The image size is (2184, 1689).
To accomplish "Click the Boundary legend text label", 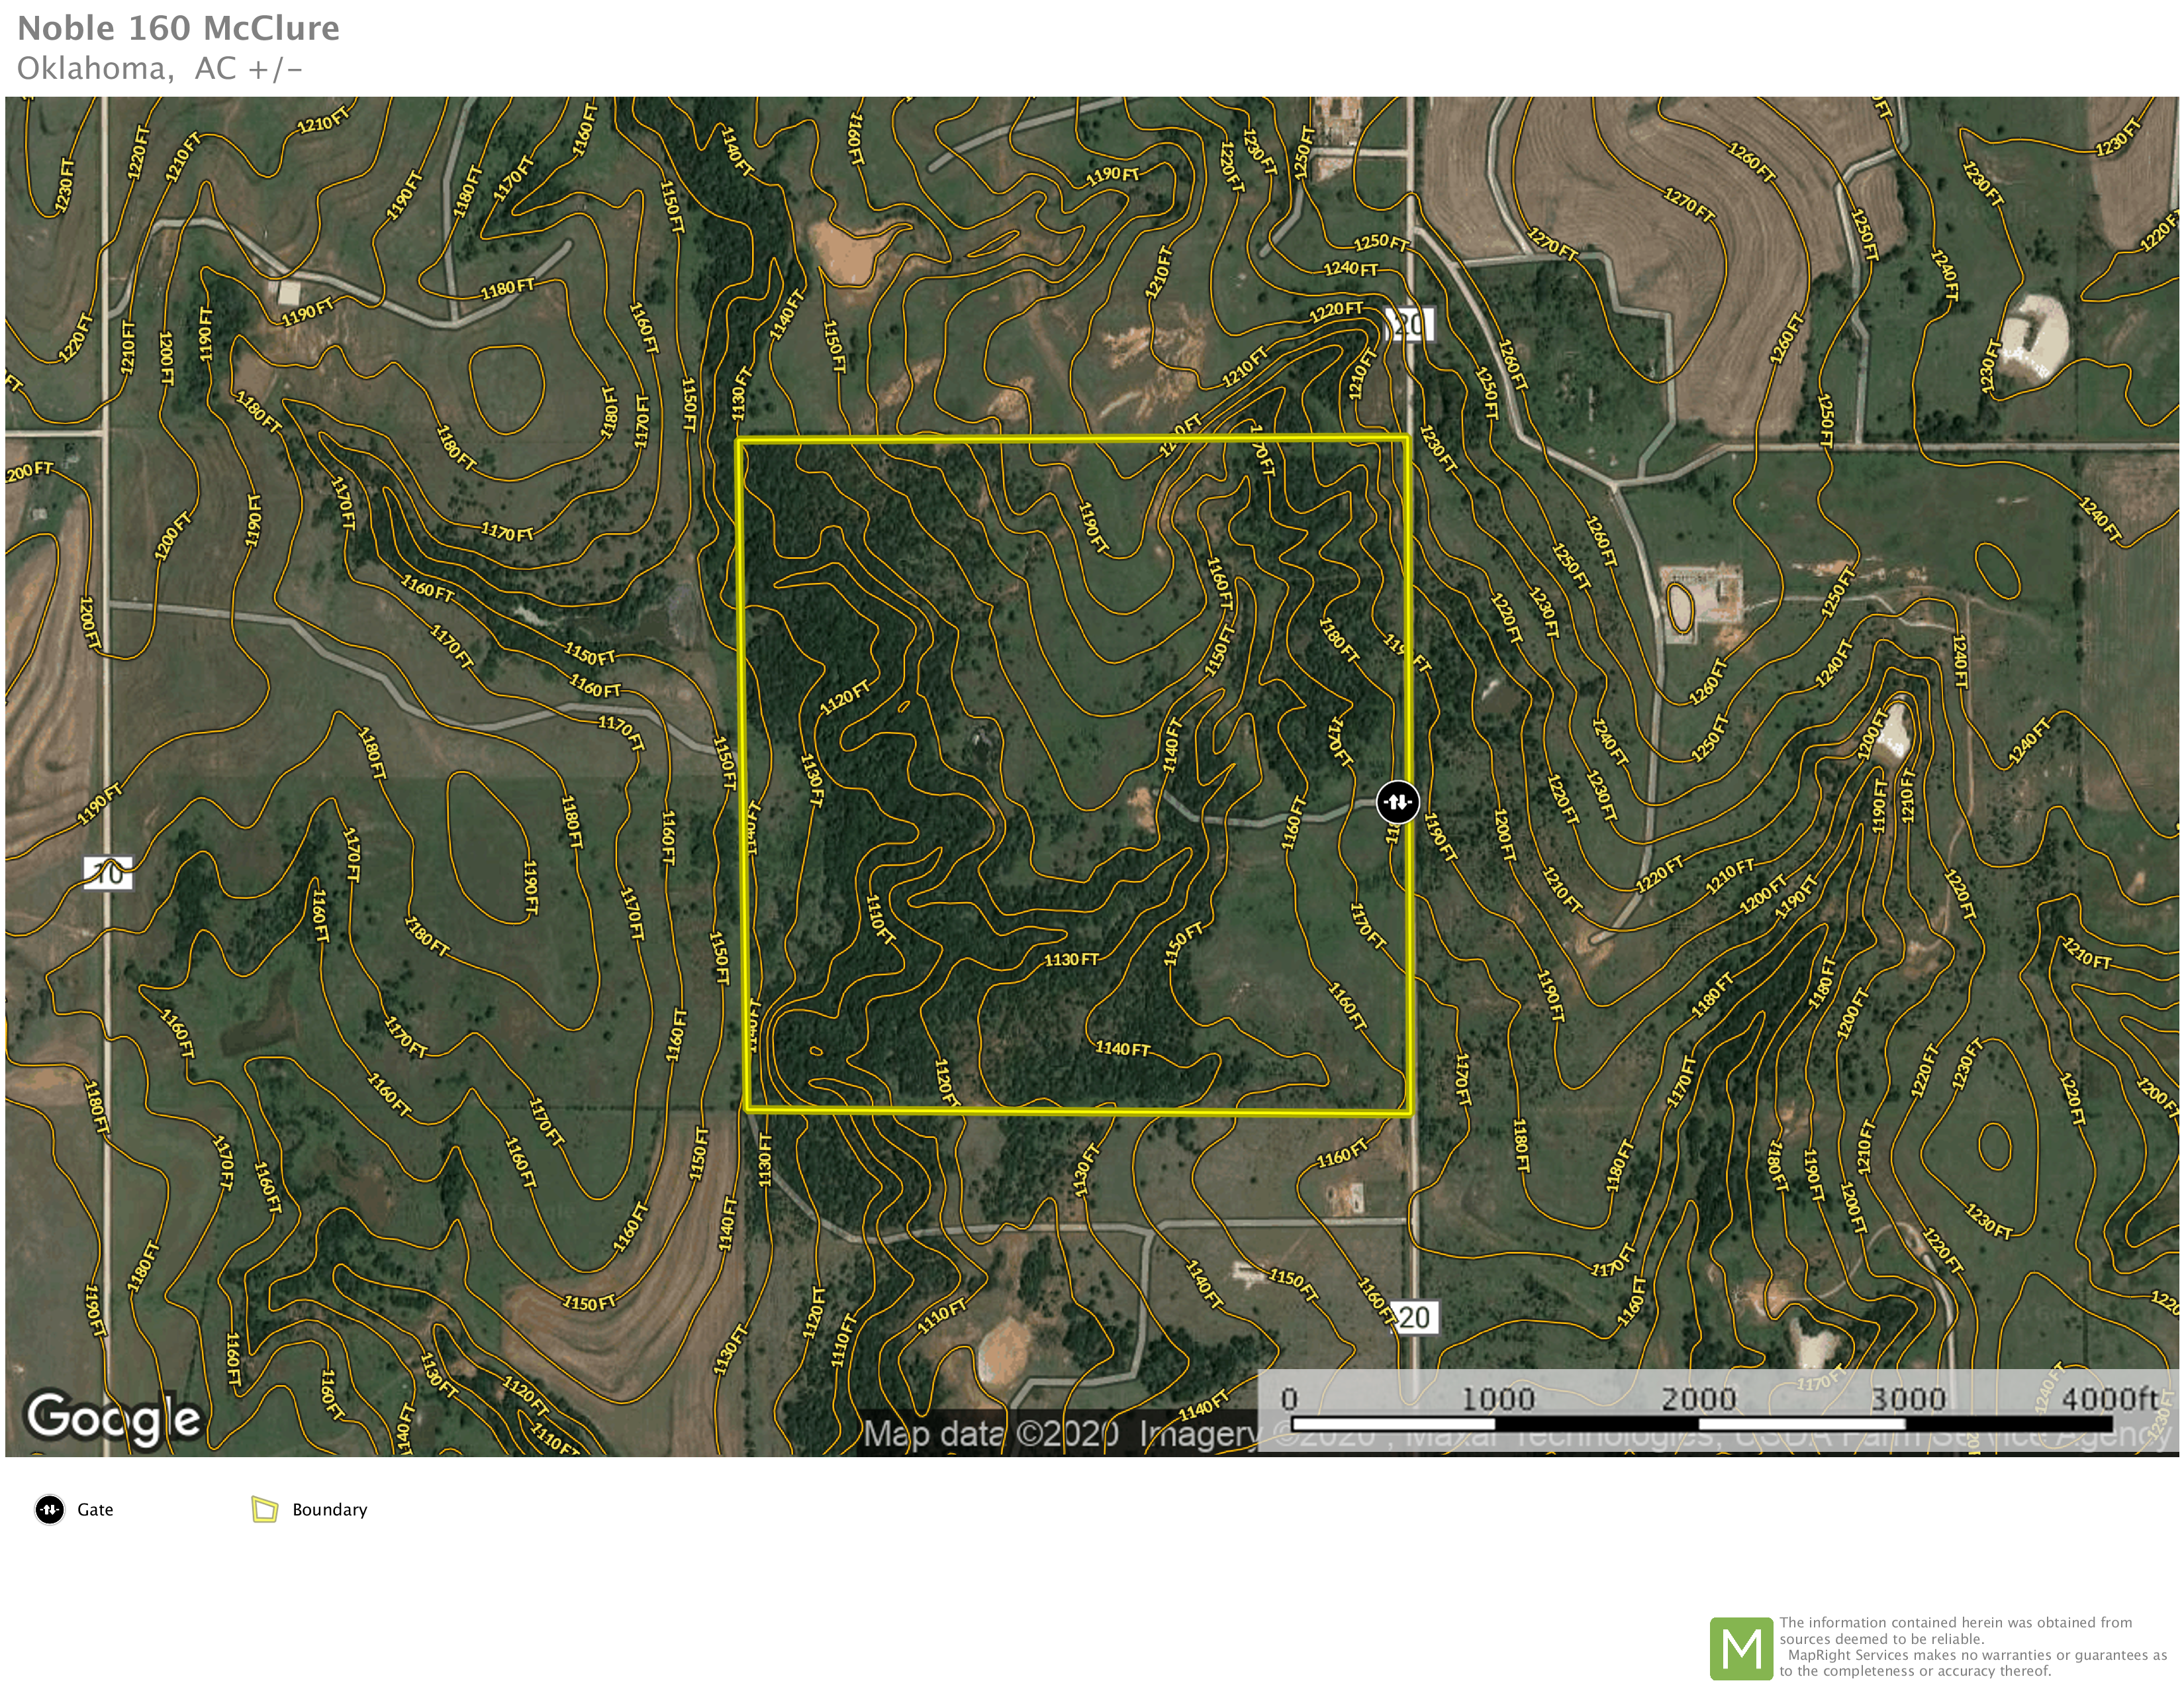I will (x=329, y=1510).
